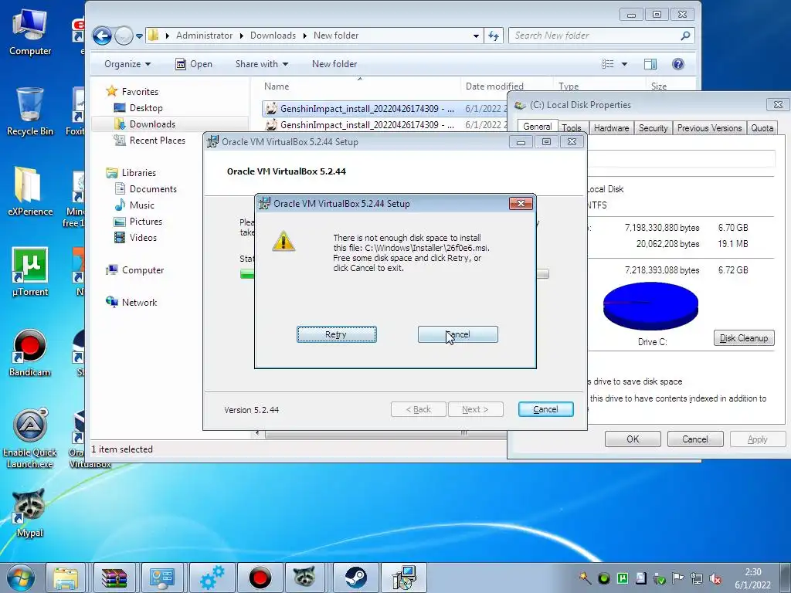The width and height of the screenshot is (791, 593).
Task: Open Windows Explorer from the taskbar
Action: tap(66, 578)
